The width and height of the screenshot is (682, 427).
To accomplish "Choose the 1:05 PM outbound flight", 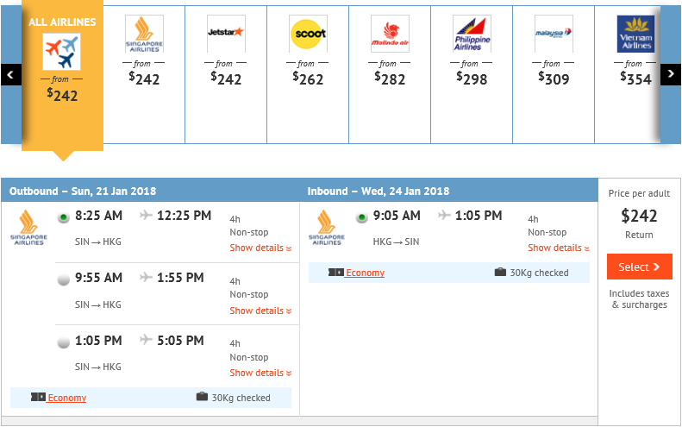I will tap(64, 342).
